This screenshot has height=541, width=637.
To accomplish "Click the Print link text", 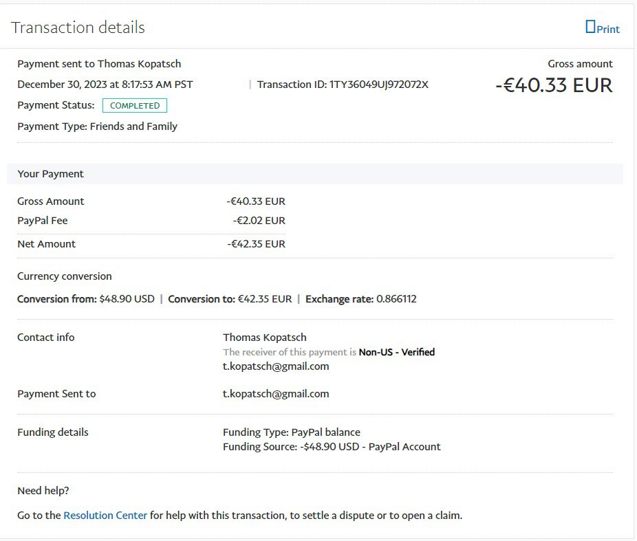I will pos(608,29).
